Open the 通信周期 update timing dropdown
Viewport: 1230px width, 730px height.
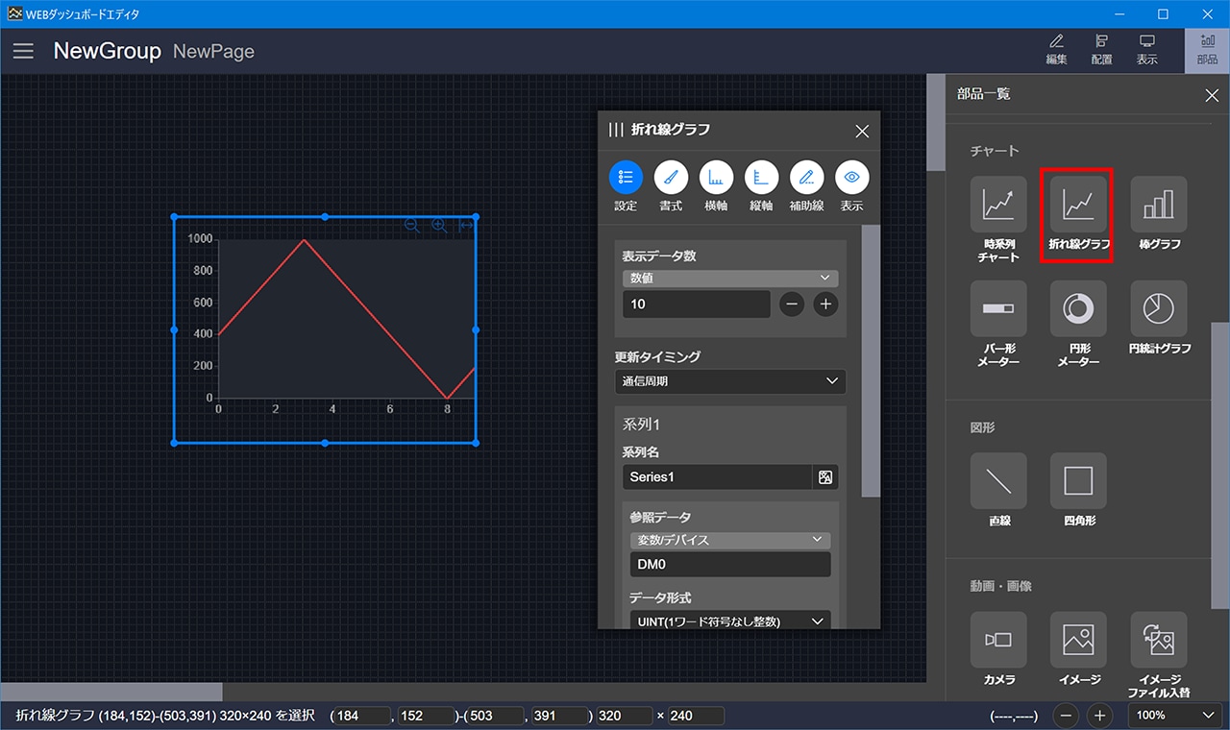coord(729,381)
